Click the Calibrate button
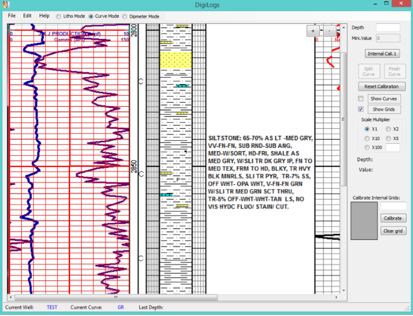This screenshot has width=413, height=316. click(393, 218)
